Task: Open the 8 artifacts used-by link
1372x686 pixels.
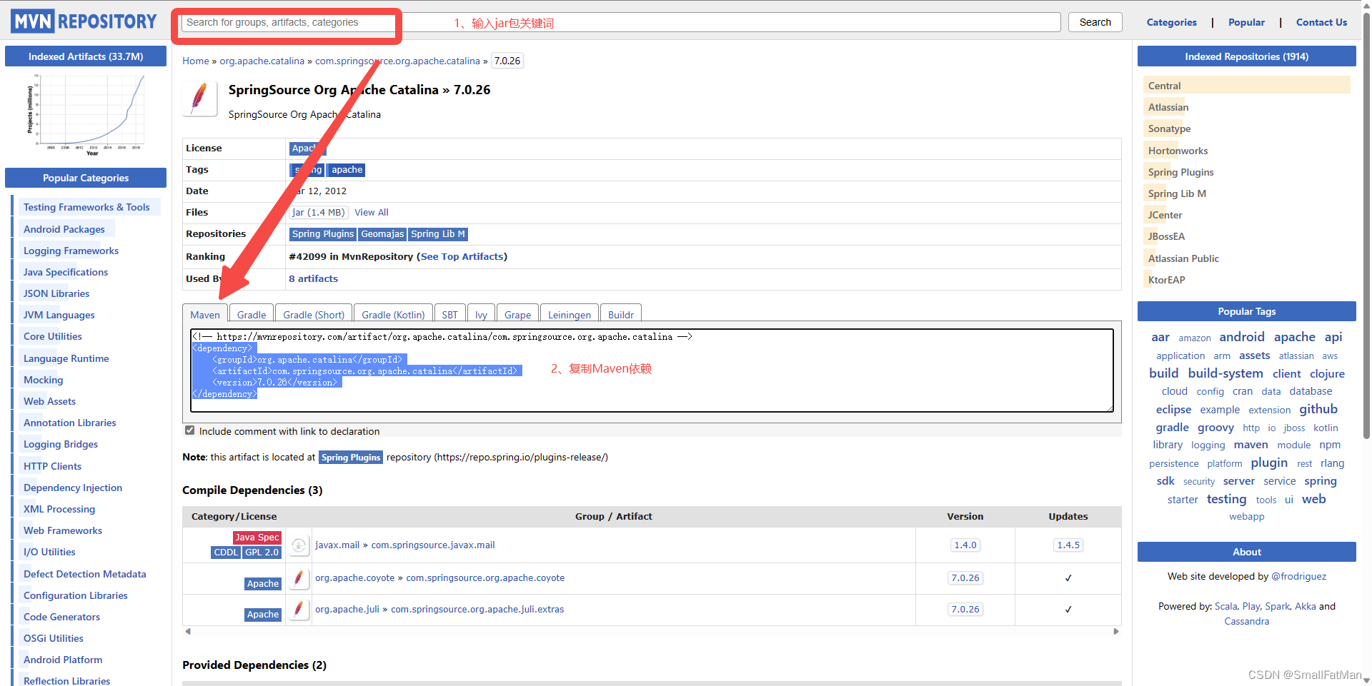Action: point(313,278)
